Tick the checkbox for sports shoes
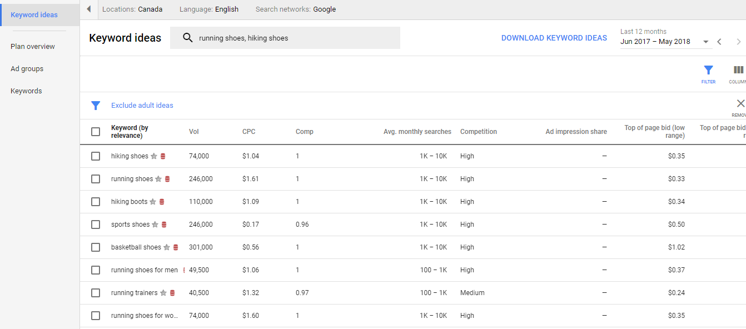The image size is (746, 329). 96,225
